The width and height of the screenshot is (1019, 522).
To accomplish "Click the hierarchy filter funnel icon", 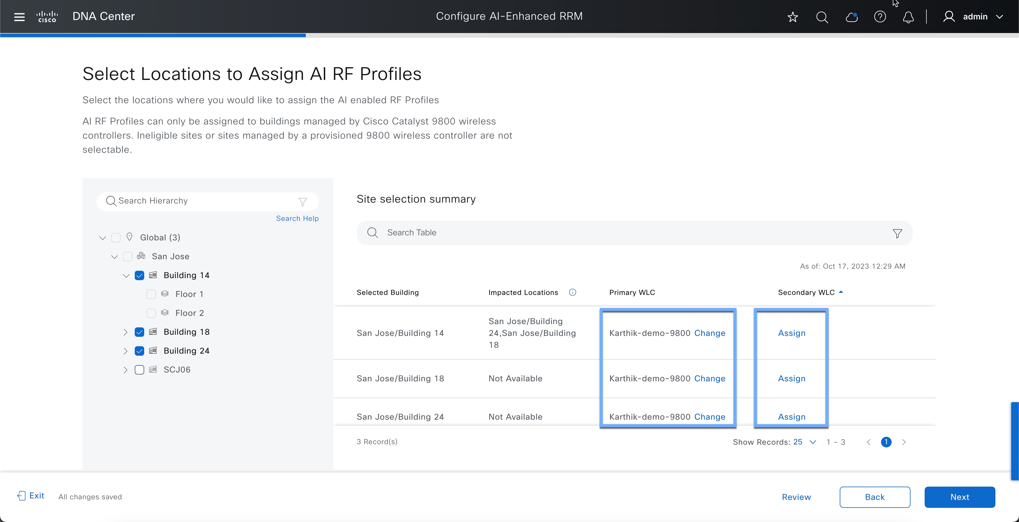I will pyautogui.click(x=303, y=201).
